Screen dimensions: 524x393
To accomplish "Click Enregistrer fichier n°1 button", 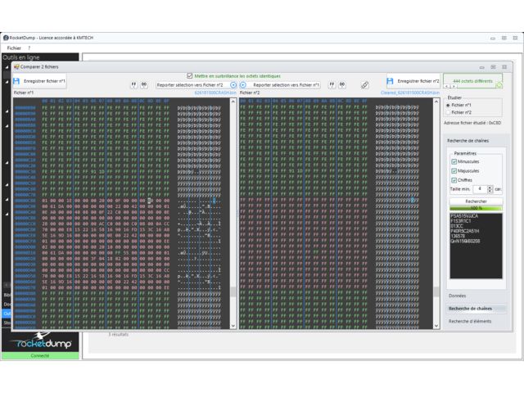I will [x=39, y=81].
